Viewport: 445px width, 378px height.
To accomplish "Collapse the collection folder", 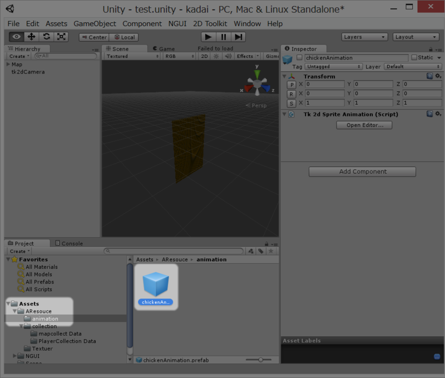I will point(21,326).
